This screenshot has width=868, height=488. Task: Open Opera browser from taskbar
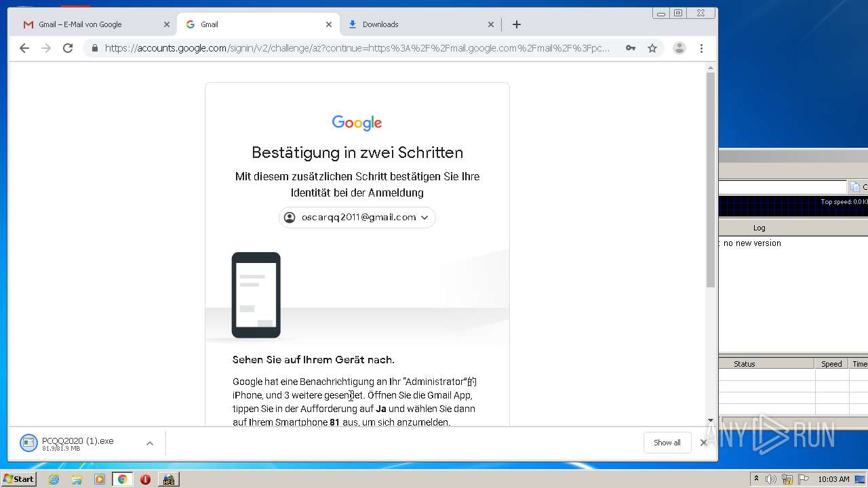[145, 479]
